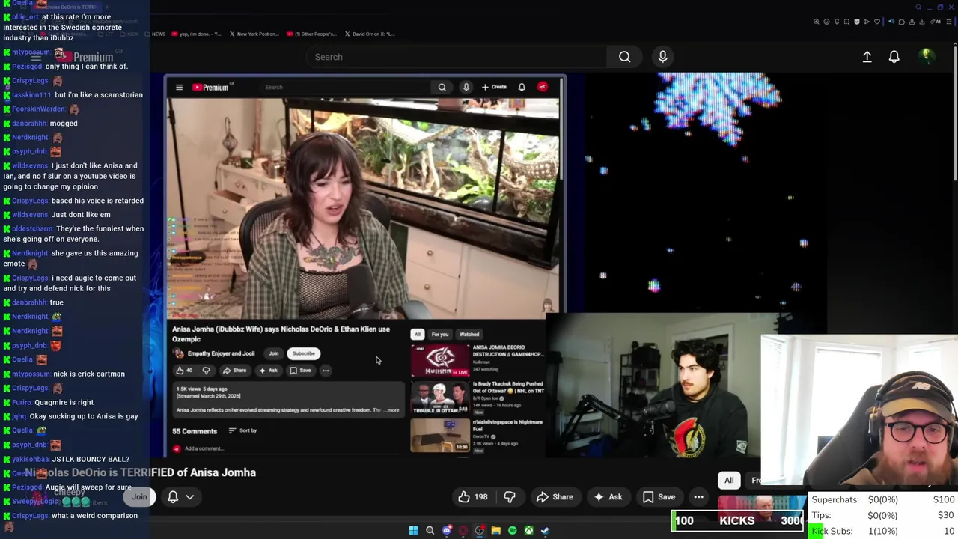Open the upload icon in outer YouTube header
958x539 pixels.
tap(867, 57)
